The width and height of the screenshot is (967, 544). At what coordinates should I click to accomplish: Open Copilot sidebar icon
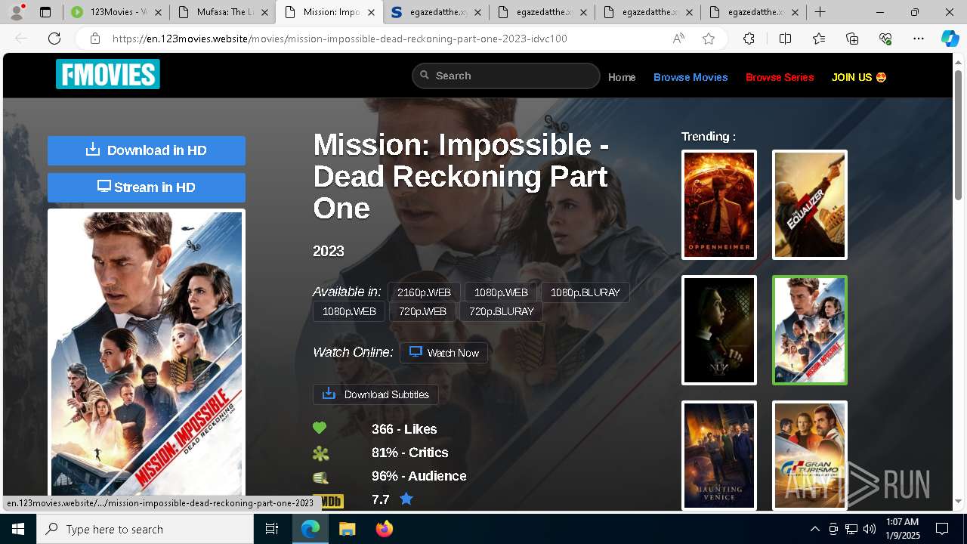950,39
